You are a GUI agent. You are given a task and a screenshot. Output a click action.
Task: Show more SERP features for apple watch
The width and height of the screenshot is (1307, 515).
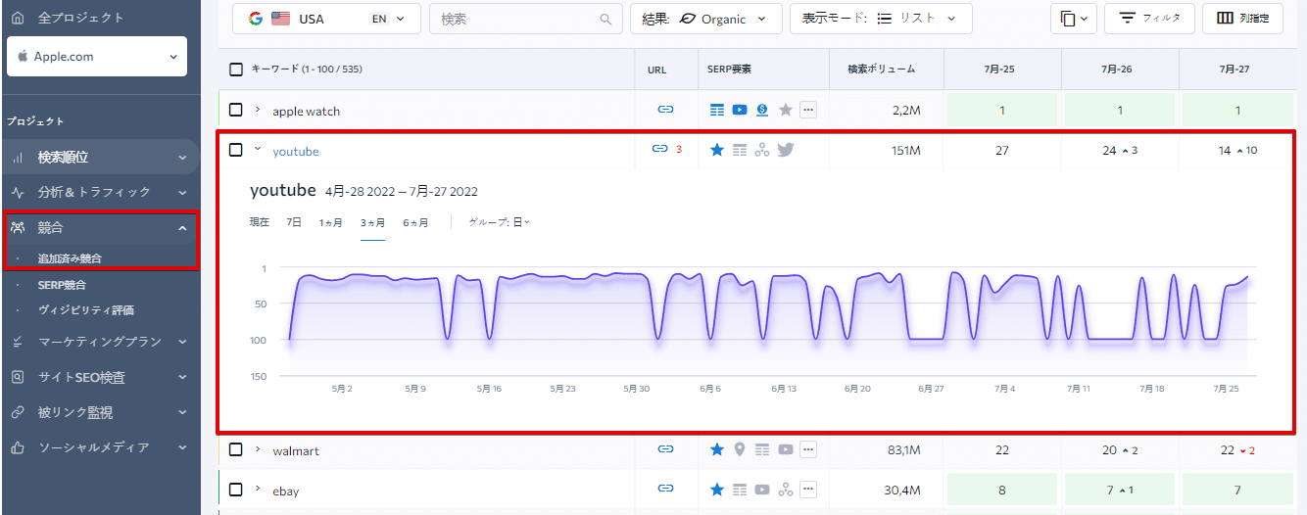[808, 111]
